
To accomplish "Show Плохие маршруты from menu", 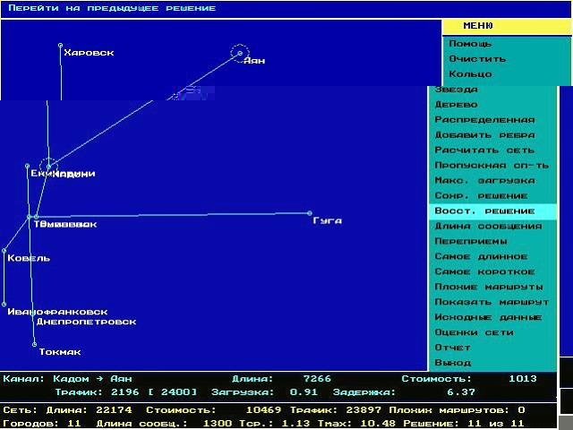I will [x=489, y=287].
